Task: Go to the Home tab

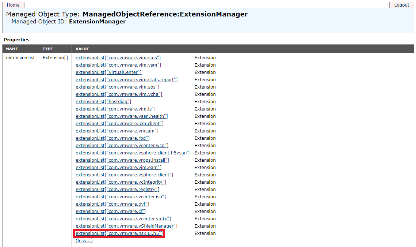Action: point(13,5)
